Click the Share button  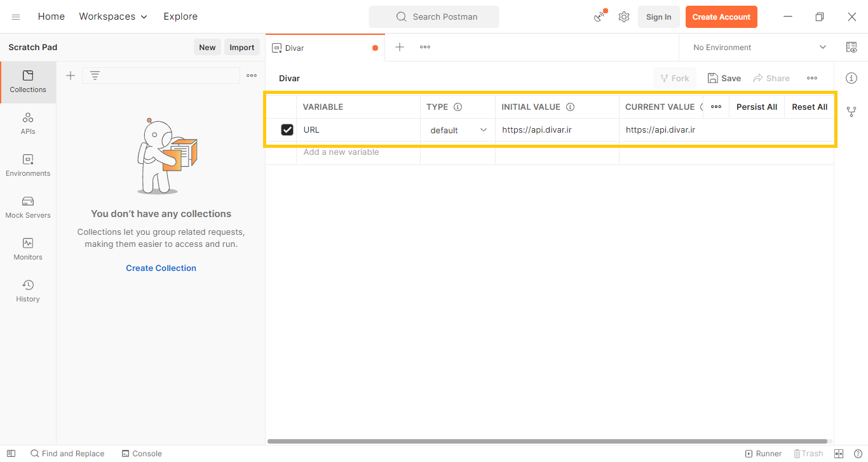pos(771,78)
